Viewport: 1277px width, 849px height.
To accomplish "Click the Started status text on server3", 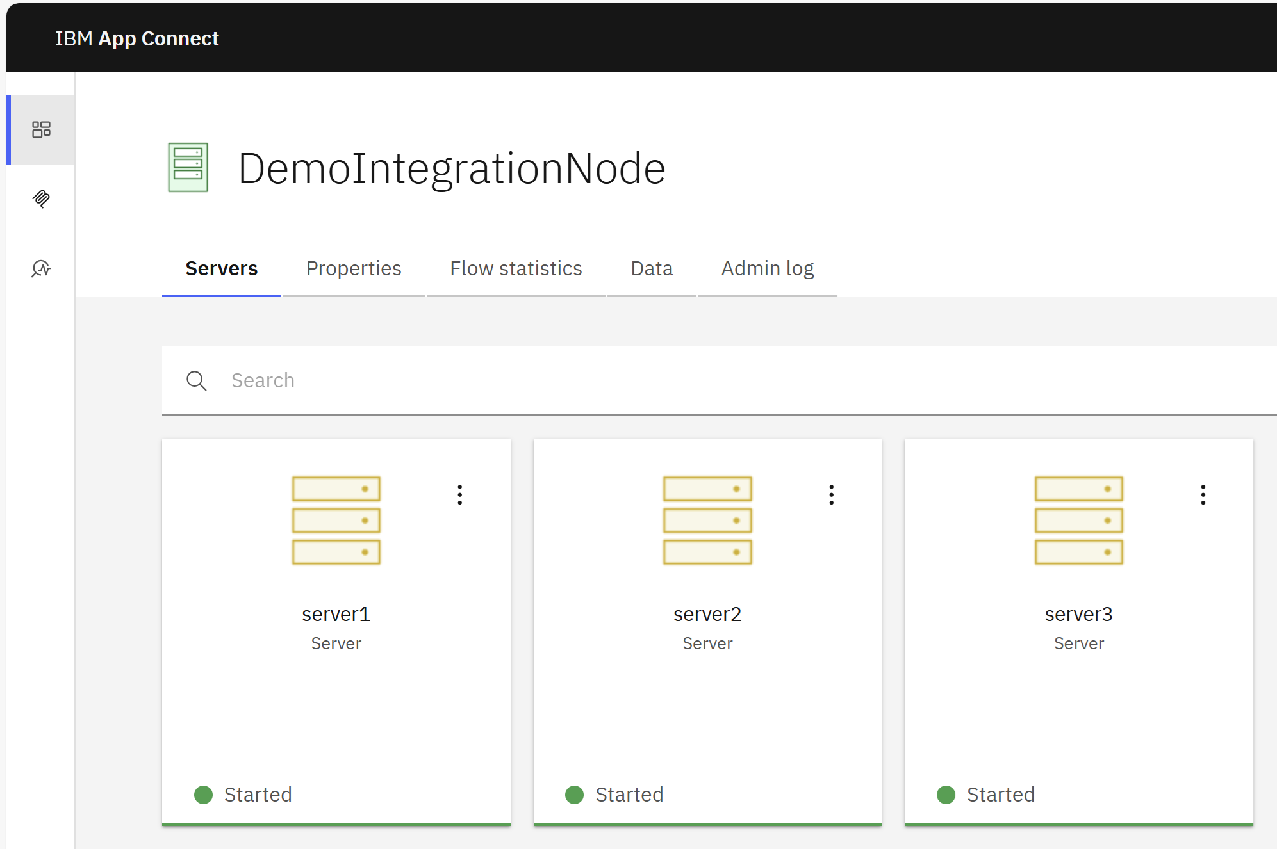I will pyautogui.click(x=1001, y=795).
